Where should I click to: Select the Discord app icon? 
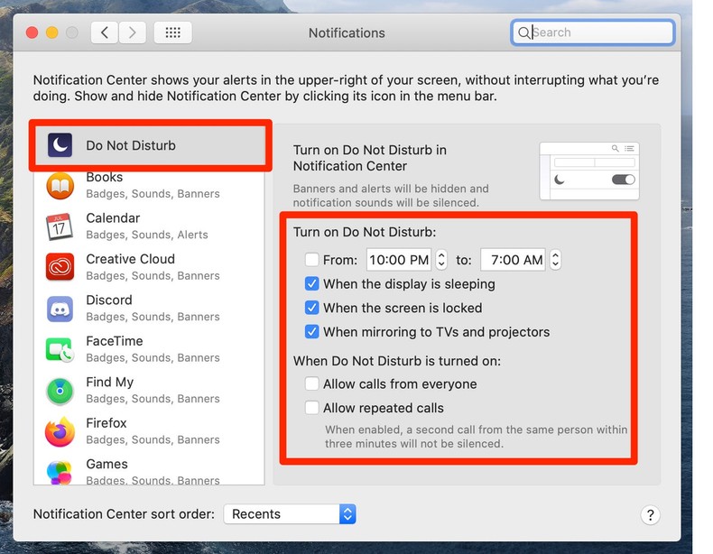[x=60, y=309]
